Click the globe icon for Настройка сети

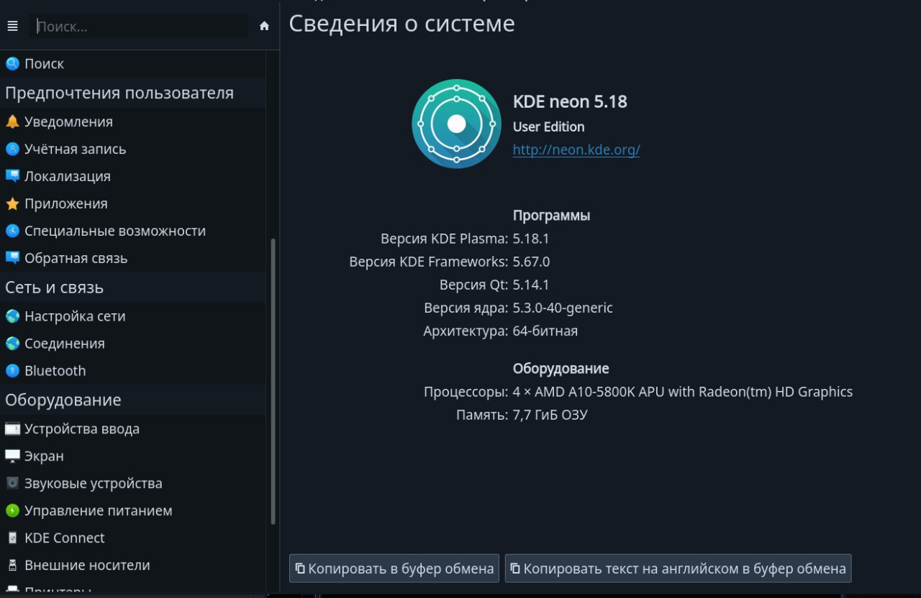pos(12,316)
